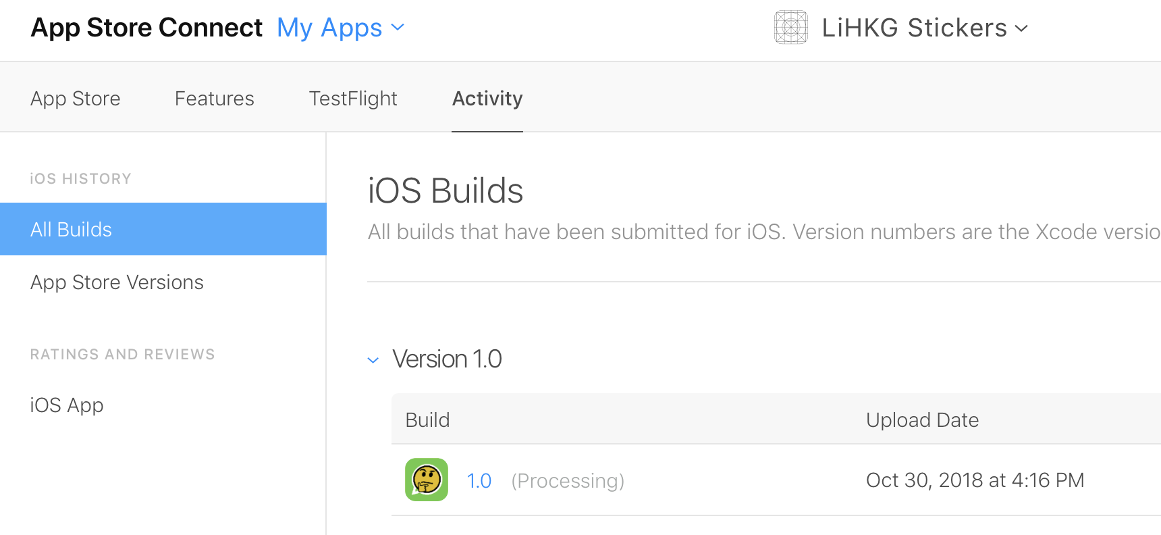Viewport: 1161px width, 535px height.
Task: Click the Build column header
Action: pos(427,420)
